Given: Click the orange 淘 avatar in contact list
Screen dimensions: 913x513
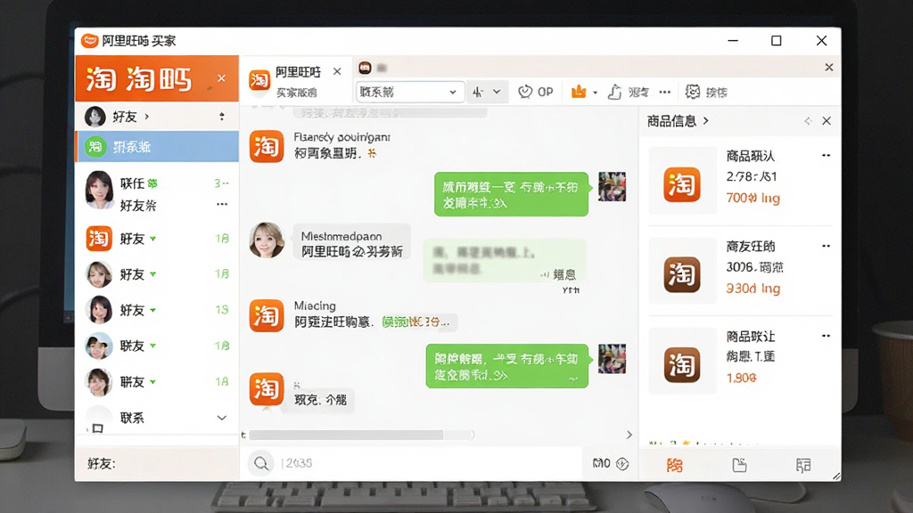Looking at the screenshot, I should pyautogui.click(x=99, y=239).
